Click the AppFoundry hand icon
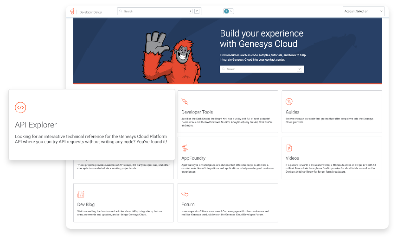Screen dimensions: 397x240 pyautogui.click(x=185, y=148)
